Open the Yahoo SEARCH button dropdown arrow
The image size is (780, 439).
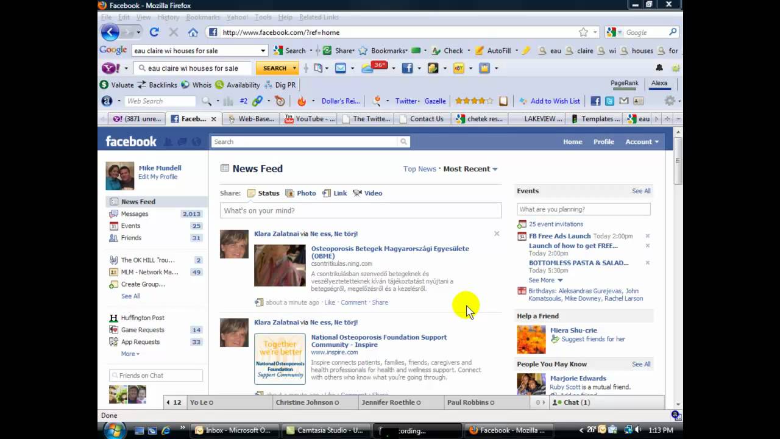point(295,68)
